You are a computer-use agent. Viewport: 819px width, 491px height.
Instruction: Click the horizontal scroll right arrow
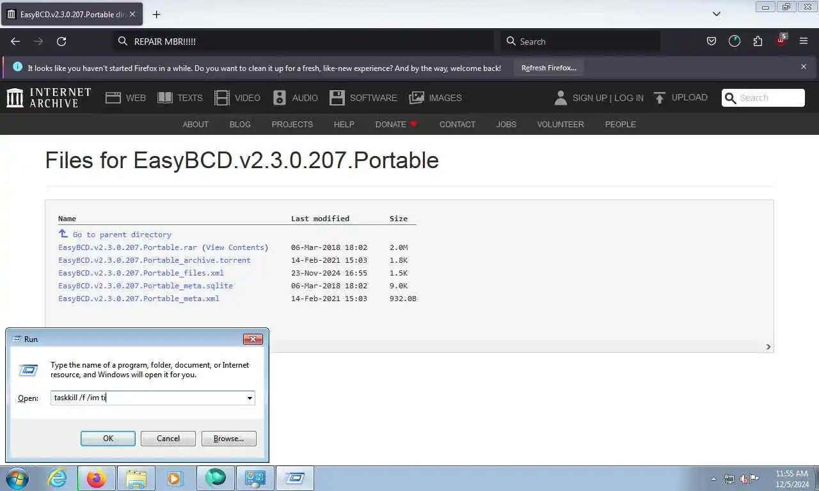point(768,347)
